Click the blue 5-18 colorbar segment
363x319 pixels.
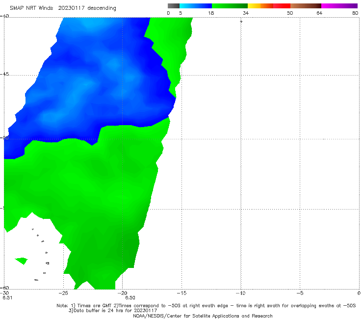[196, 6]
